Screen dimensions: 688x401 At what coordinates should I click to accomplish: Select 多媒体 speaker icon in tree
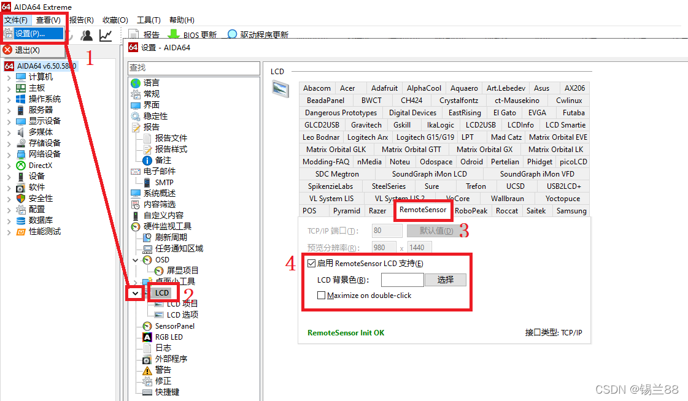coord(21,132)
